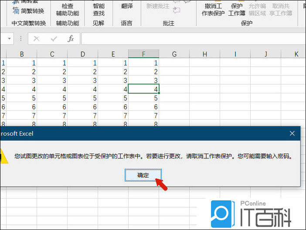Click cell E2 containing 2
The width and height of the screenshot is (306, 230).
pos(113,72)
